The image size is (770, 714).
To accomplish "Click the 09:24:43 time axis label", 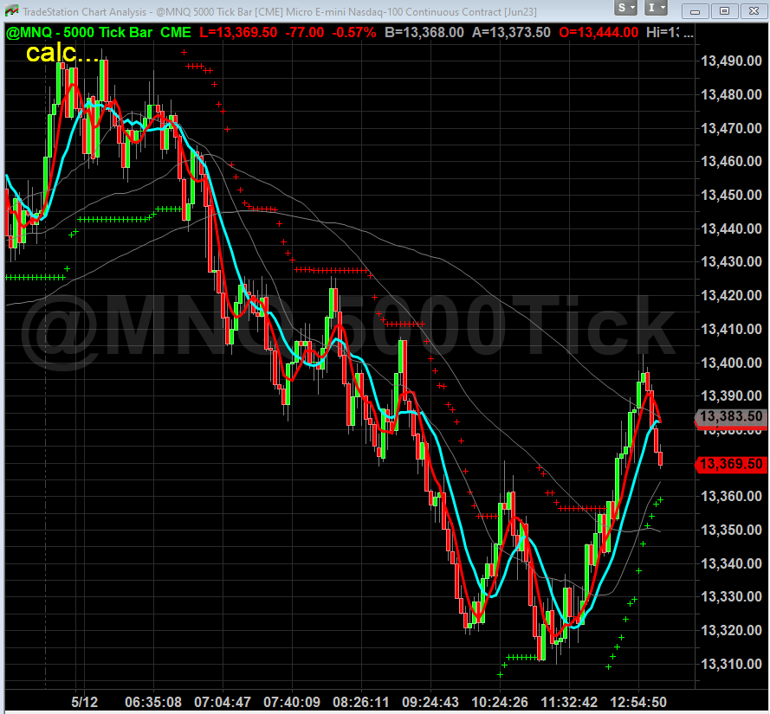I will click(430, 702).
